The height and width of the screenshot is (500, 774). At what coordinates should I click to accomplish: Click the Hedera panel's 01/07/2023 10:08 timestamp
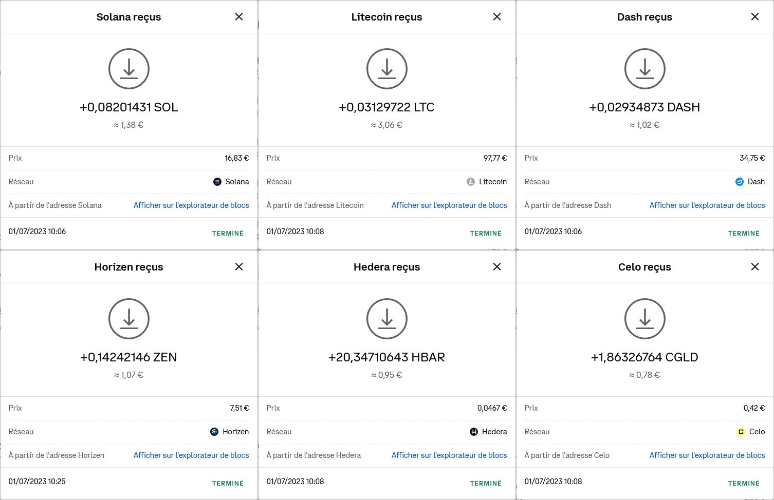[295, 482]
